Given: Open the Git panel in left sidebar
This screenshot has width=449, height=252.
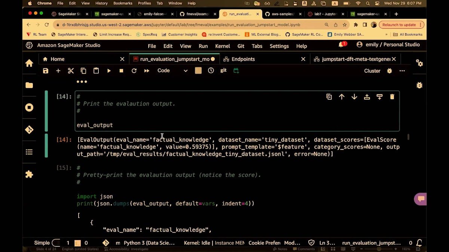Looking at the screenshot, I should [29, 130].
